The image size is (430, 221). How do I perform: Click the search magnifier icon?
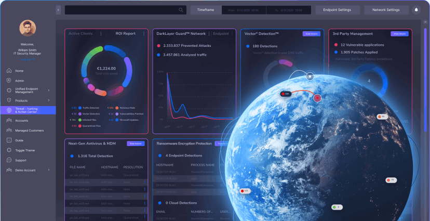point(181,10)
